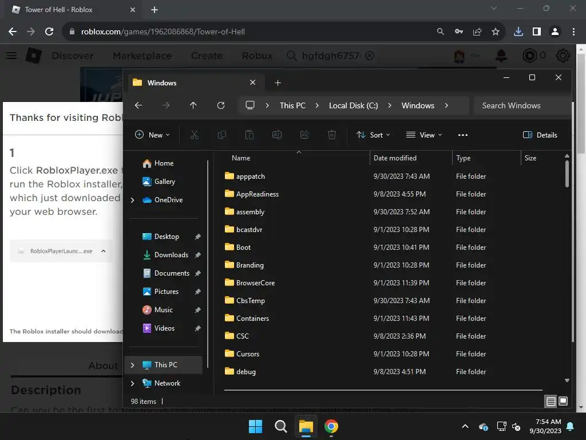This screenshot has height=440, width=586.
Task: Open Videos quick access folder
Action: [x=159, y=328]
